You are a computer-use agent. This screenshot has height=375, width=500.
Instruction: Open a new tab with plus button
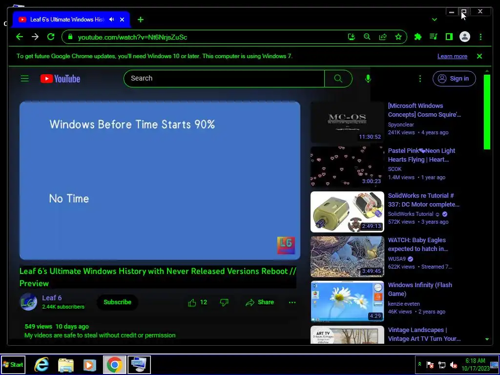(x=141, y=20)
